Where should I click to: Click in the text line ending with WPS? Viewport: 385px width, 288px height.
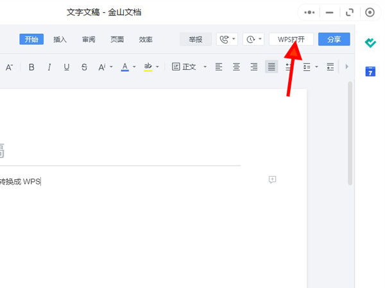click(x=21, y=182)
